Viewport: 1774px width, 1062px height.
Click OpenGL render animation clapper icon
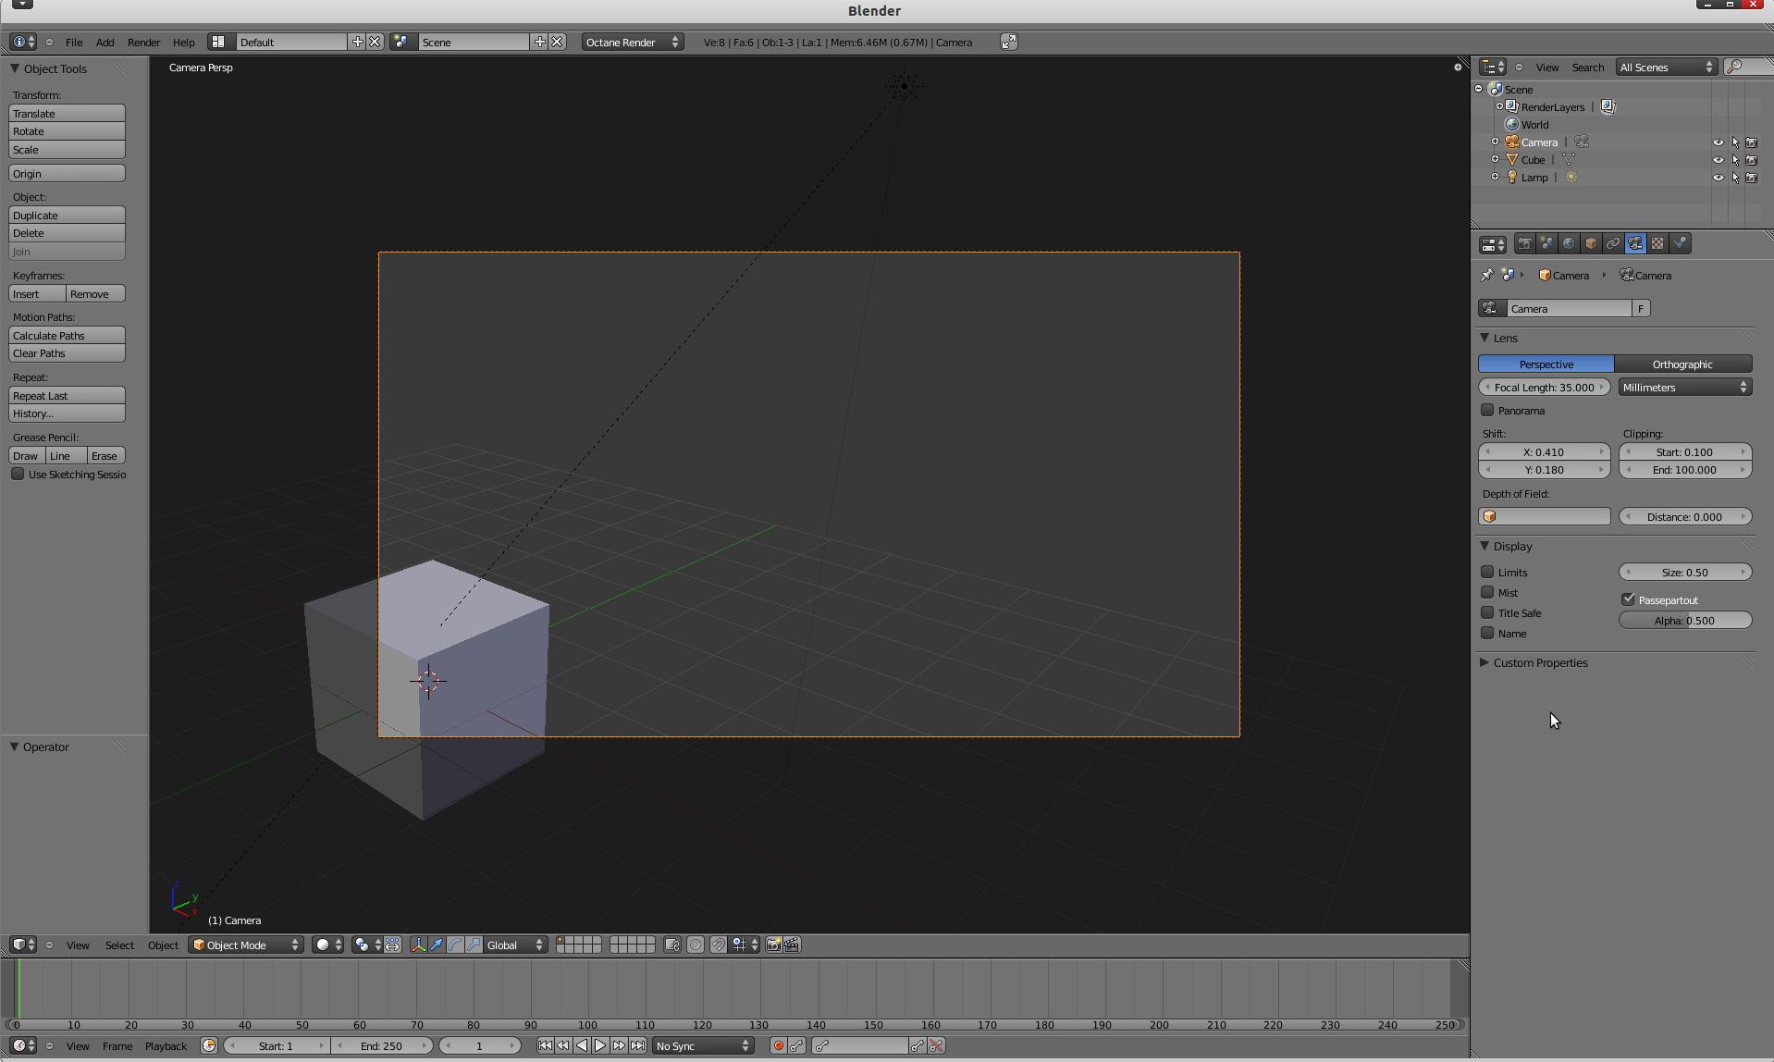tap(792, 945)
